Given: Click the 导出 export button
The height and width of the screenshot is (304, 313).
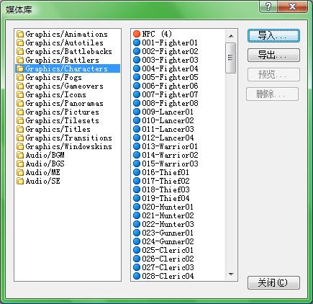Looking at the screenshot, I should (x=273, y=55).
